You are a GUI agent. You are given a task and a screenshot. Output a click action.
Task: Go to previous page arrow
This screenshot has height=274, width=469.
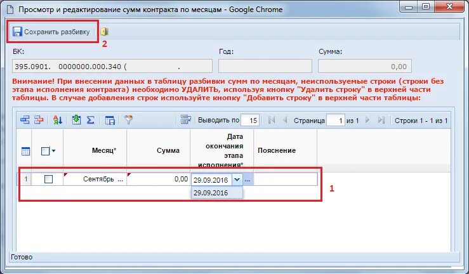pyautogui.click(x=285, y=120)
